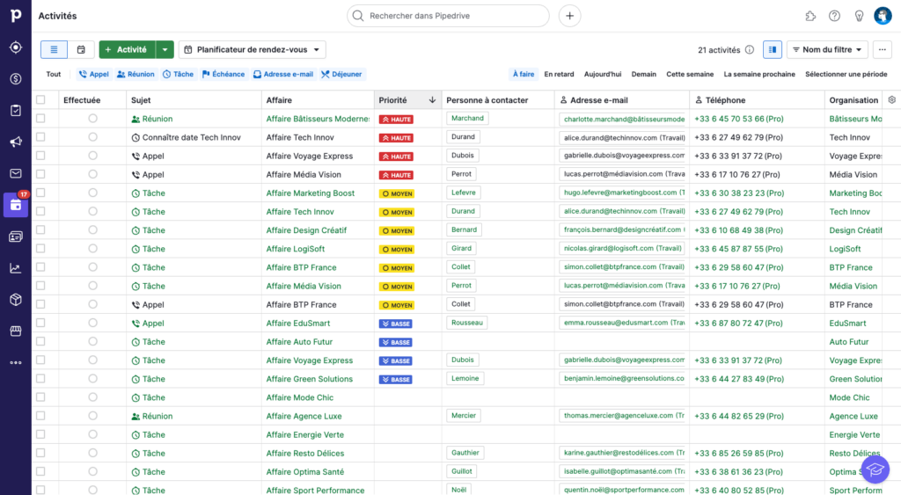
Task: Open the More ellipsis in sidebar
Action: (16, 362)
